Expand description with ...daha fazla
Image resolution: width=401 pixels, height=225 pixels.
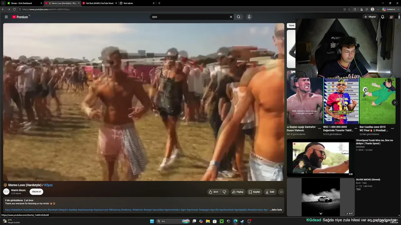(276, 210)
